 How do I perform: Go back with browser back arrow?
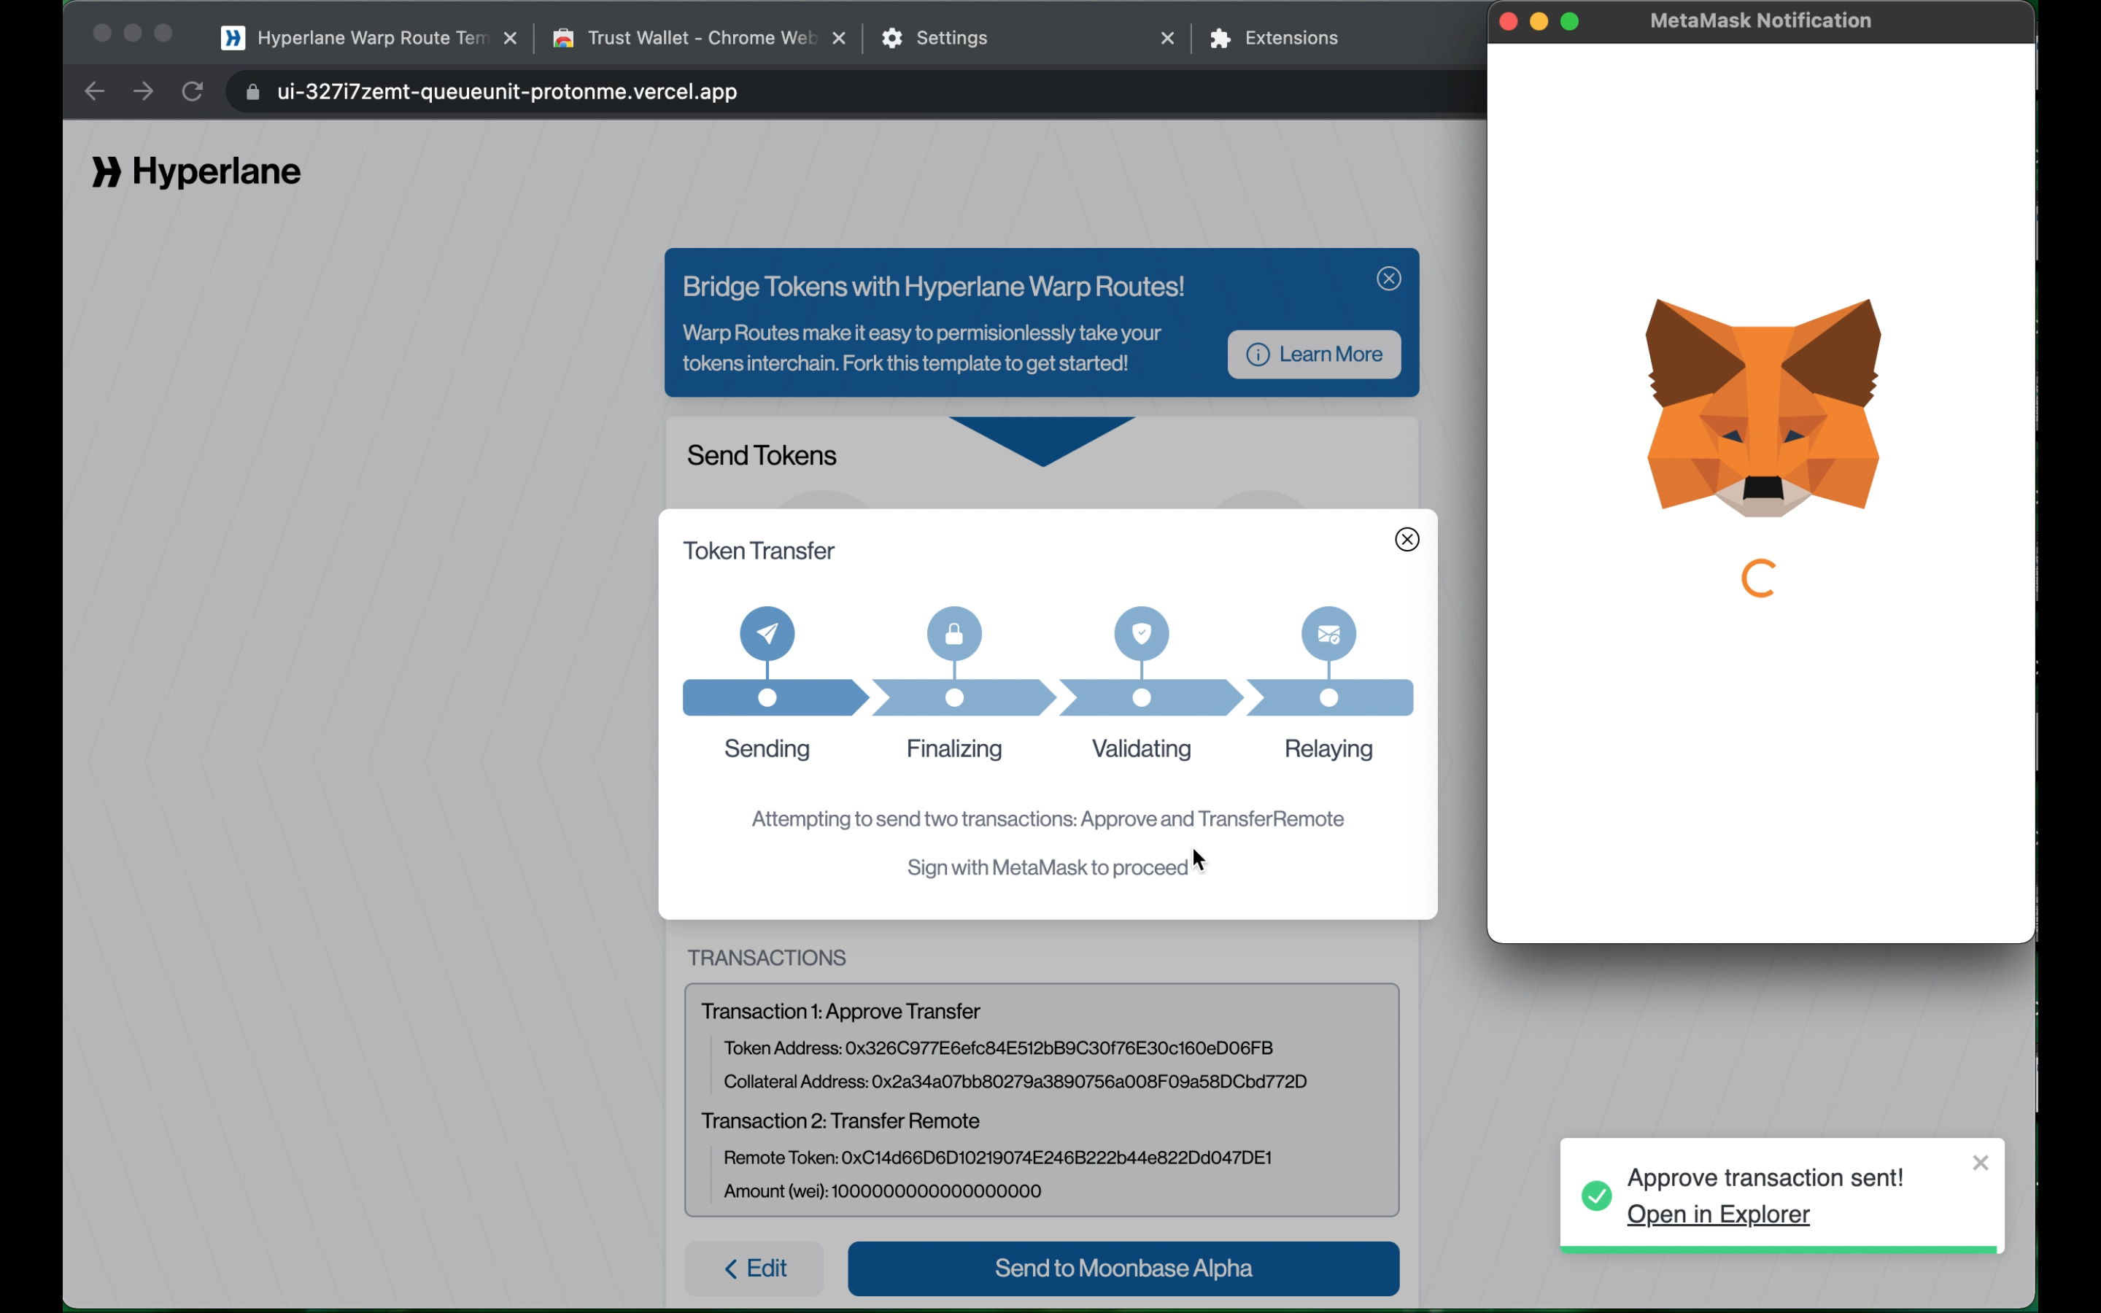(x=95, y=91)
